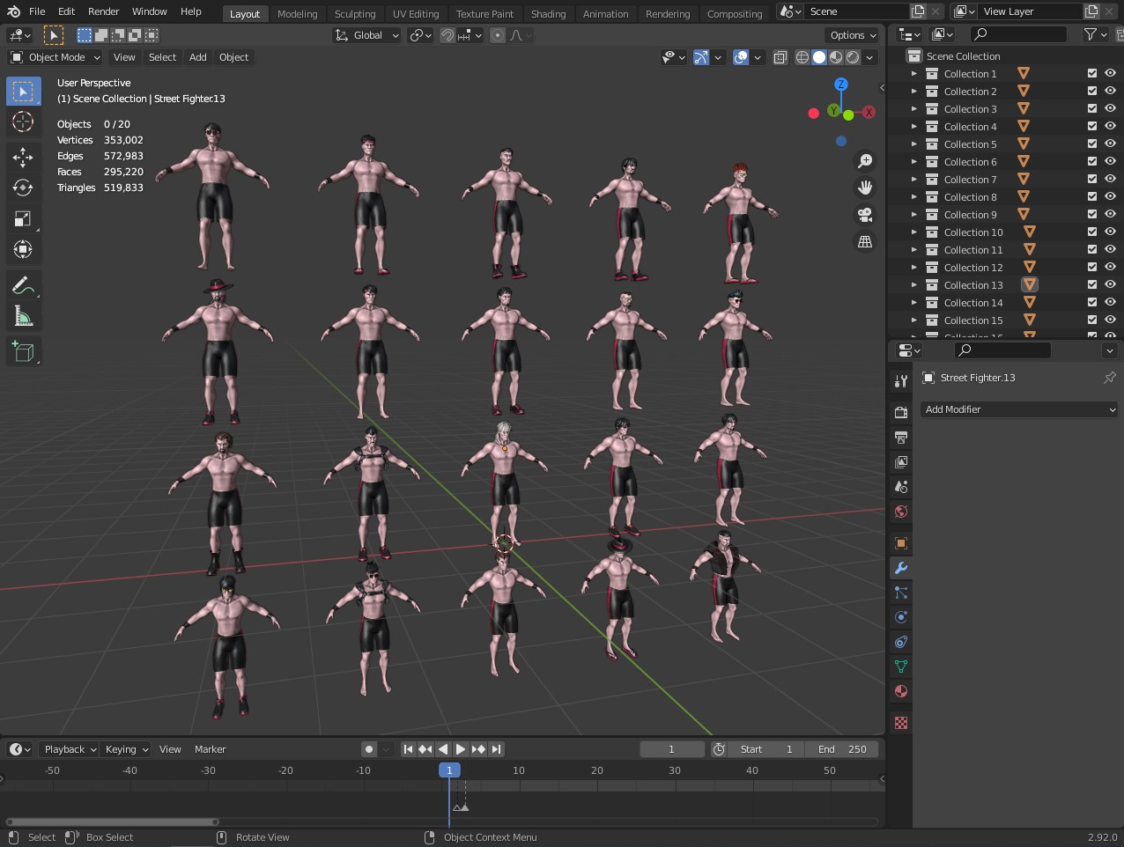
Task: Toggle camera view icon in viewport
Action: click(x=865, y=215)
